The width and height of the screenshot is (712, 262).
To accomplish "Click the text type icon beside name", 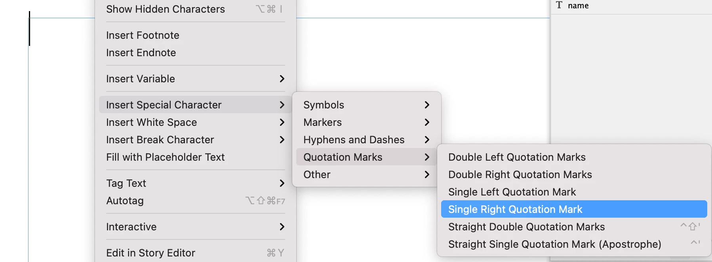I will pos(559,5).
